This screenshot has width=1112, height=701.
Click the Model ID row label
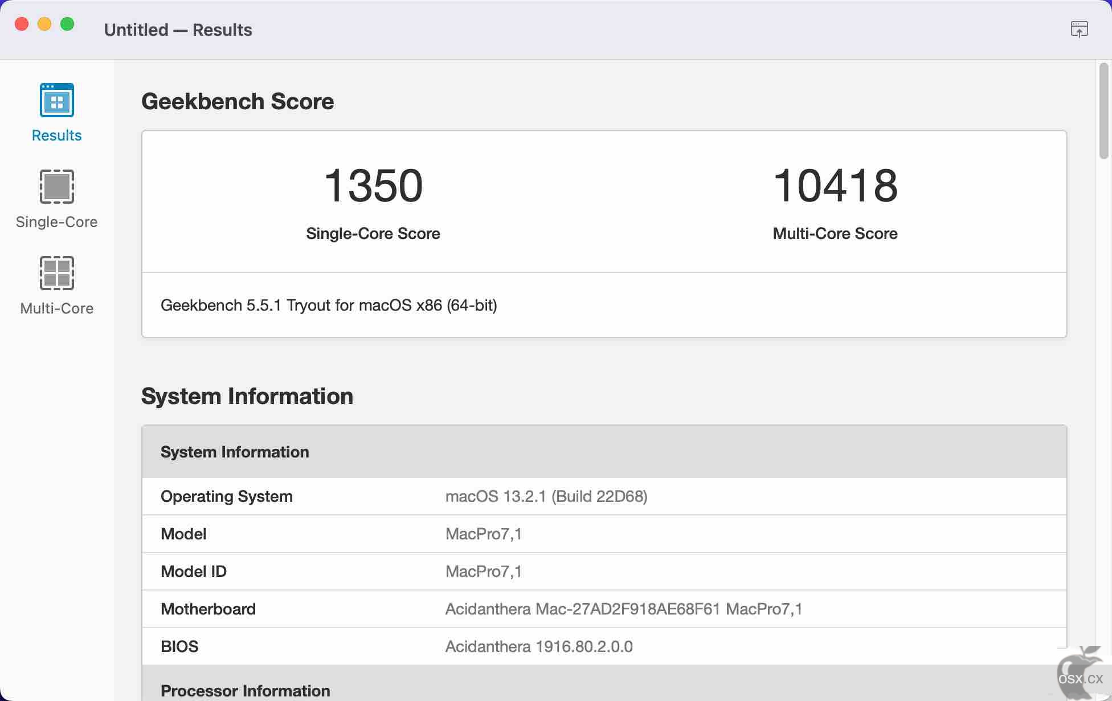[x=194, y=571]
